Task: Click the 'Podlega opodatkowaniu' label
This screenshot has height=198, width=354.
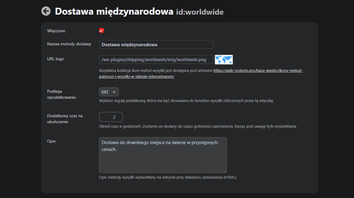Action: point(62,94)
